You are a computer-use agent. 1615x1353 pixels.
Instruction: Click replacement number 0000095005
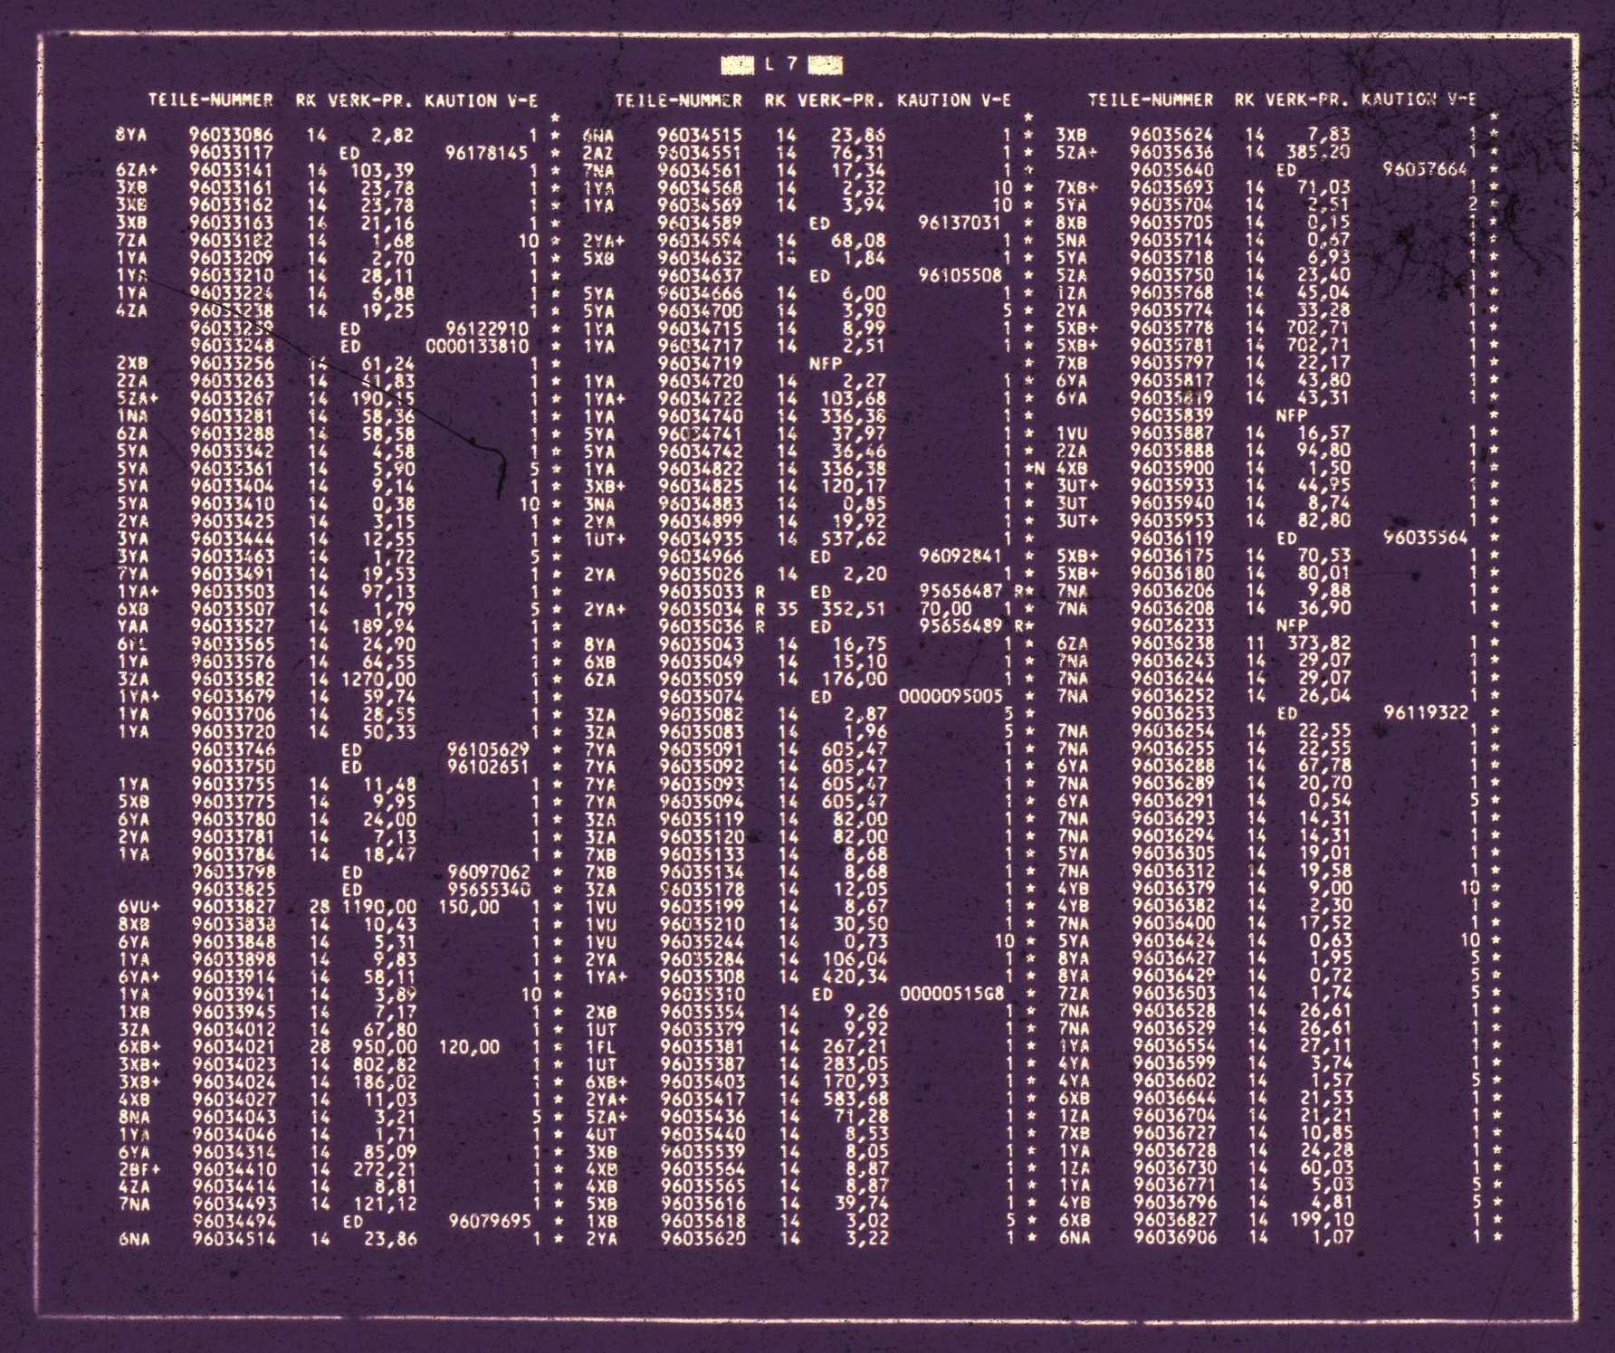pyautogui.click(x=951, y=697)
